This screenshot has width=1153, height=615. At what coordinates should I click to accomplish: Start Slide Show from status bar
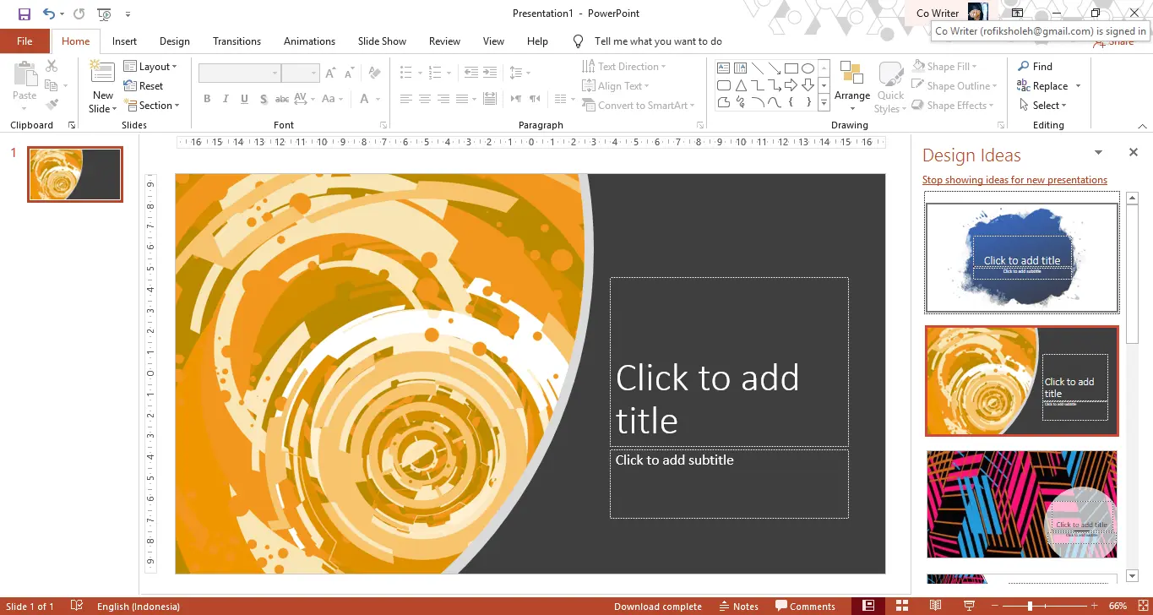pos(968,606)
